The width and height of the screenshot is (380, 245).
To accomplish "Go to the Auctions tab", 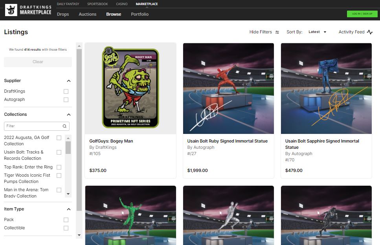I will pos(87,14).
